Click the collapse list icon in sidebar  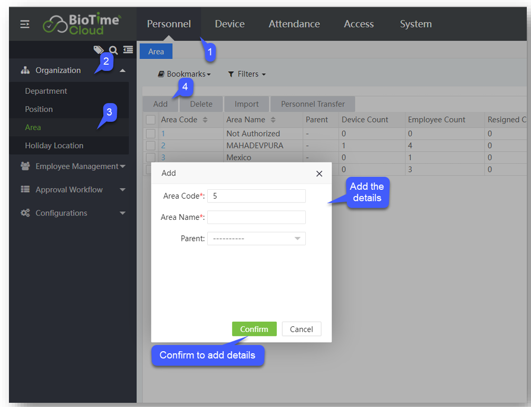click(x=128, y=50)
